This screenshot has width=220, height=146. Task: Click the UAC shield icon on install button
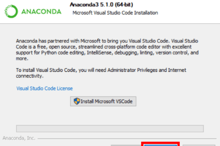coord(77,101)
